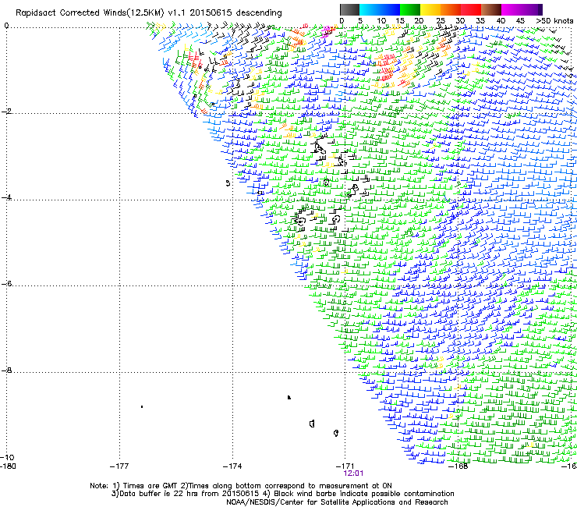
Task: Click the -4 latitude axis label
Action: [x=6, y=197]
